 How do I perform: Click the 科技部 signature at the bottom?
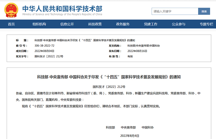coord(110,128)
